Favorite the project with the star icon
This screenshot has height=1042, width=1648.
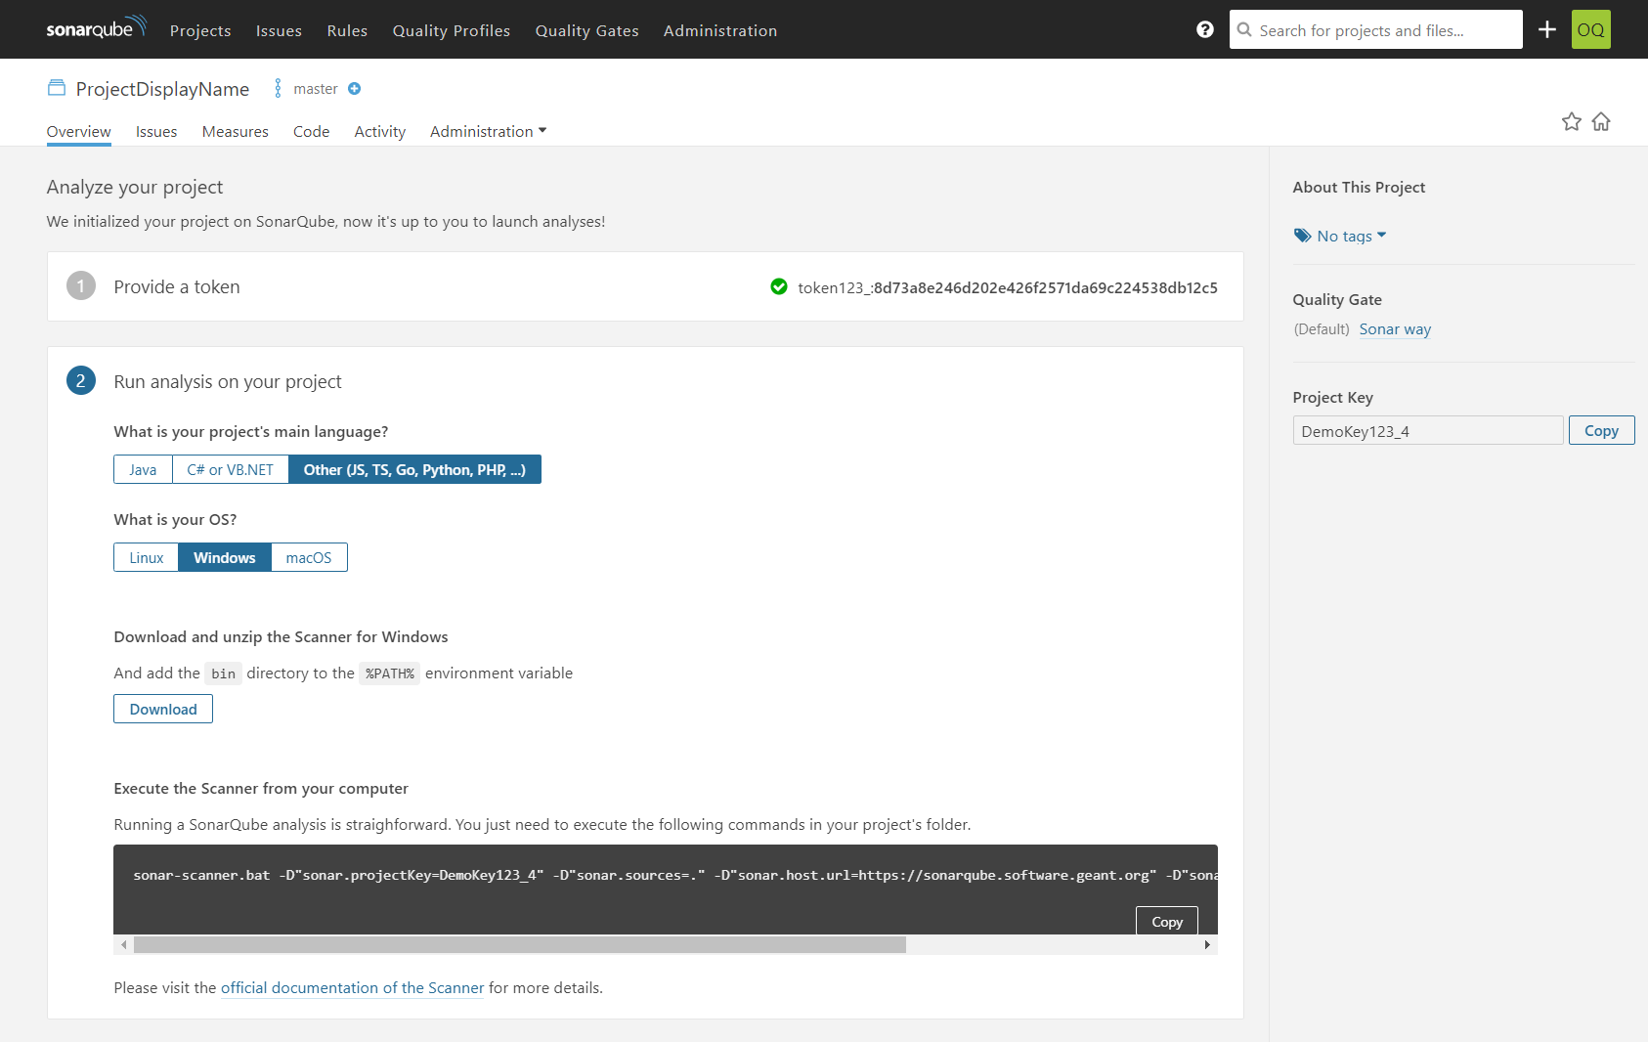pyautogui.click(x=1572, y=121)
